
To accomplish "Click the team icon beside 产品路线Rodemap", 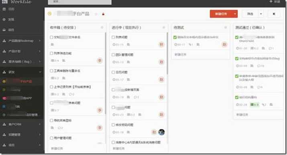I will 4,41.
